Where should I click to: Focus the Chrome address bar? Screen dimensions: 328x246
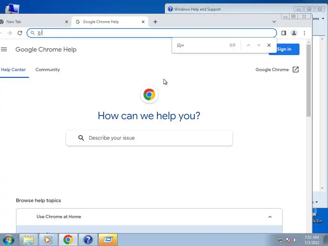(x=152, y=33)
